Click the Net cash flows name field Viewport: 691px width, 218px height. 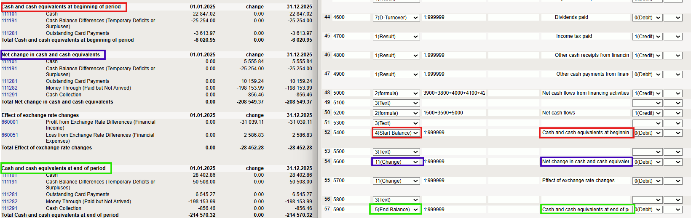[586, 113]
